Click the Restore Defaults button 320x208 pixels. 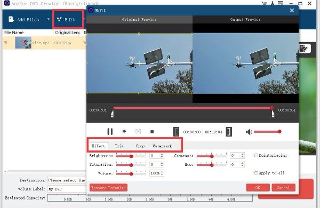click(x=108, y=188)
